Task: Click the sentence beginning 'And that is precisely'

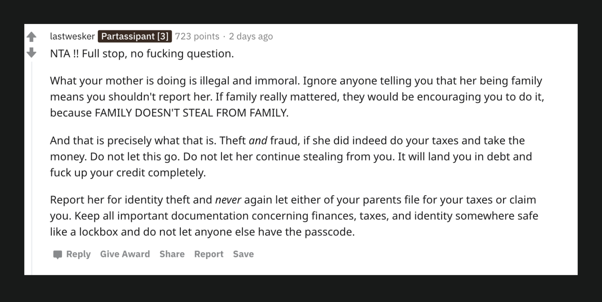Action: click(x=132, y=141)
